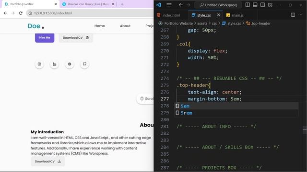The image size is (307, 172).
Task: Close the style.css editor tab
Action: [x=219, y=15]
